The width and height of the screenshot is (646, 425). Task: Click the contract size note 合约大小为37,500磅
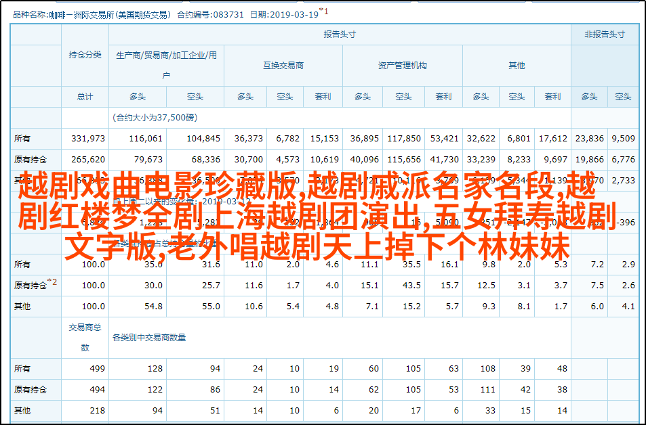tap(155, 118)
